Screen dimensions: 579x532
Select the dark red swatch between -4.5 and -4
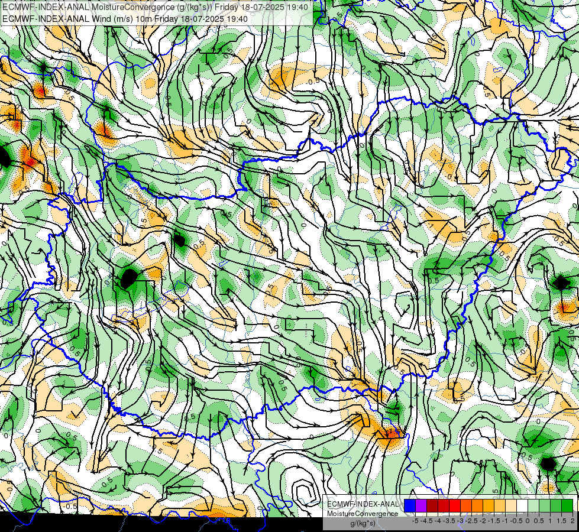(432, 505)
